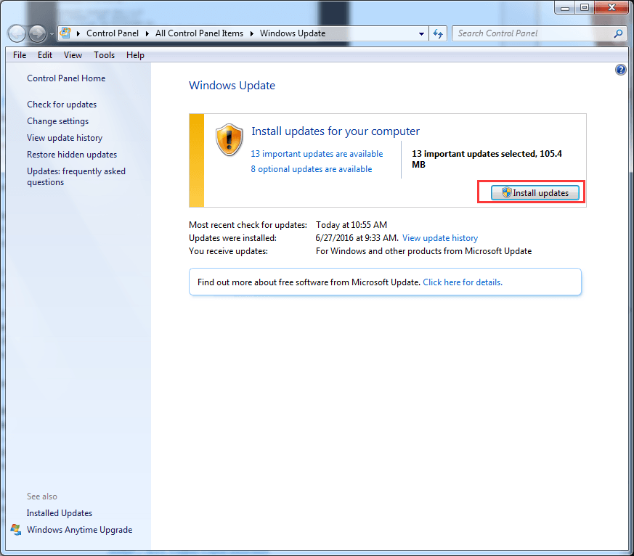
Task: Click Most recent check for updates label
Action: pyautogui.click(x=248, y=225)
